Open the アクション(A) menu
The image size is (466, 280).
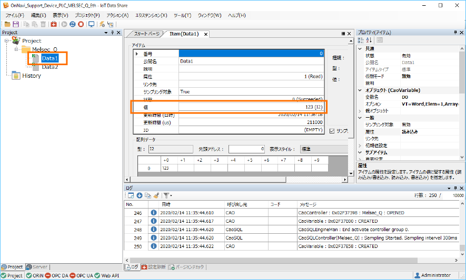pyautogui.click(x=118, y=15)
